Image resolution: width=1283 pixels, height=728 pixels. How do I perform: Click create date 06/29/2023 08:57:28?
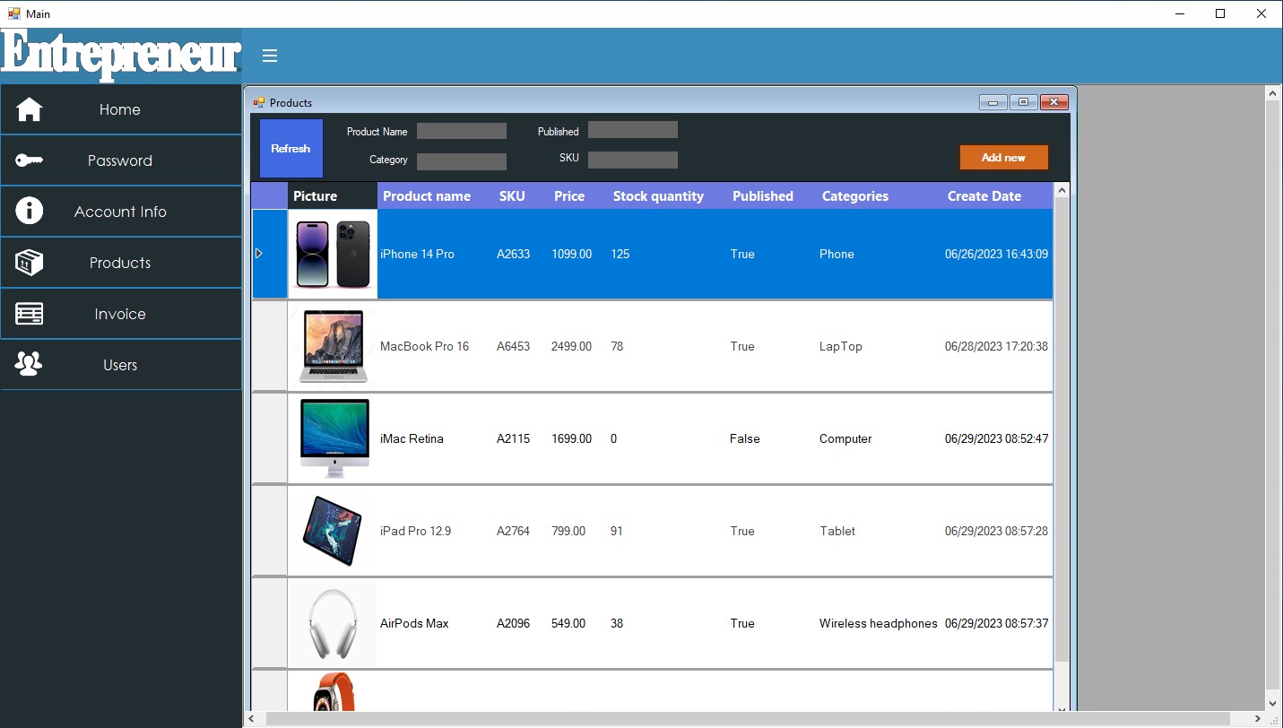coord(998,531)
